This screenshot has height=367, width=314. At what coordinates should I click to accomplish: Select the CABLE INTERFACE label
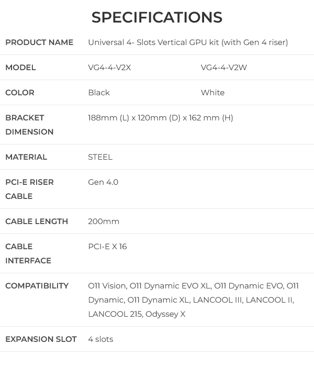[x=28, y=253]
